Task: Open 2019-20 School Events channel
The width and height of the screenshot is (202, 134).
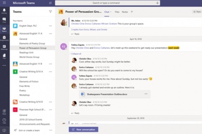Action: [31, 120]
